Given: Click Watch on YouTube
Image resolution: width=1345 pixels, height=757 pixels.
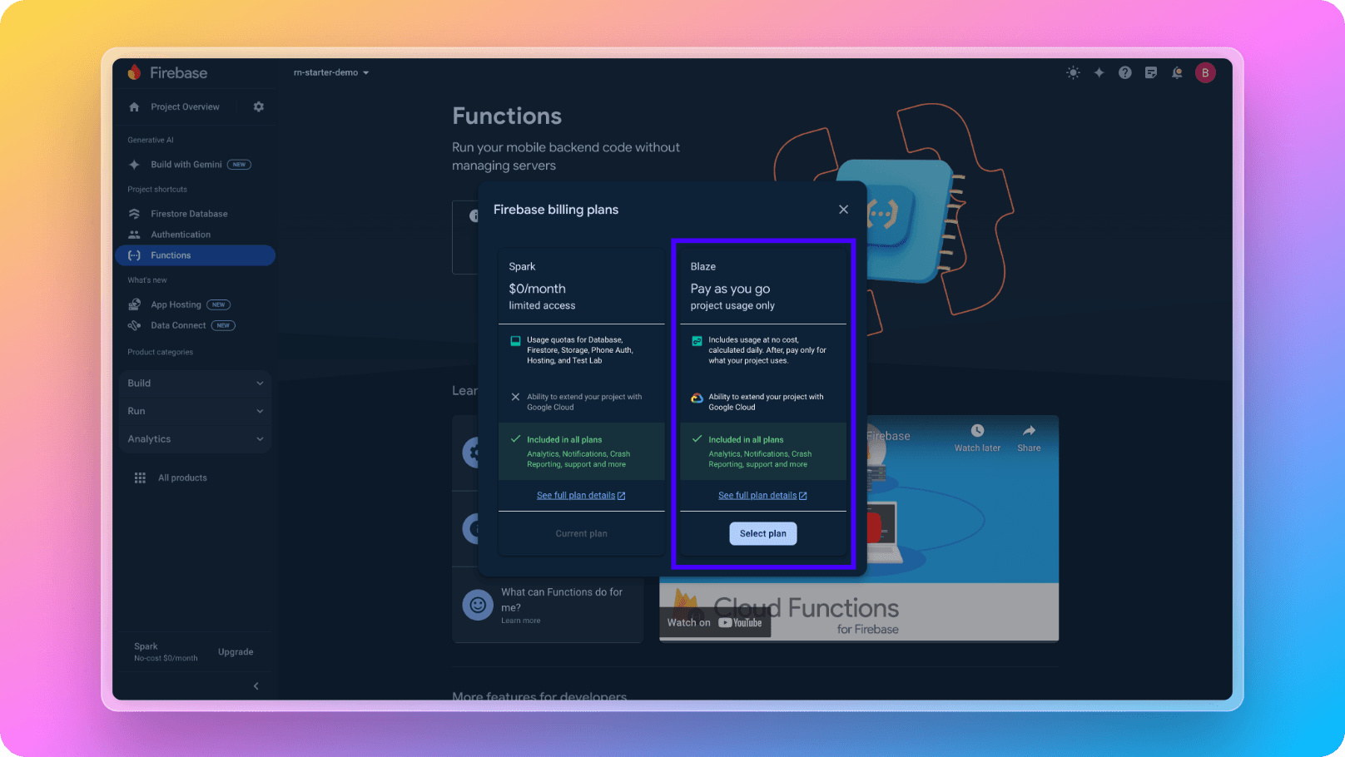Looking at the screenshot, I should pyautogui.click(x=715, y=623).
